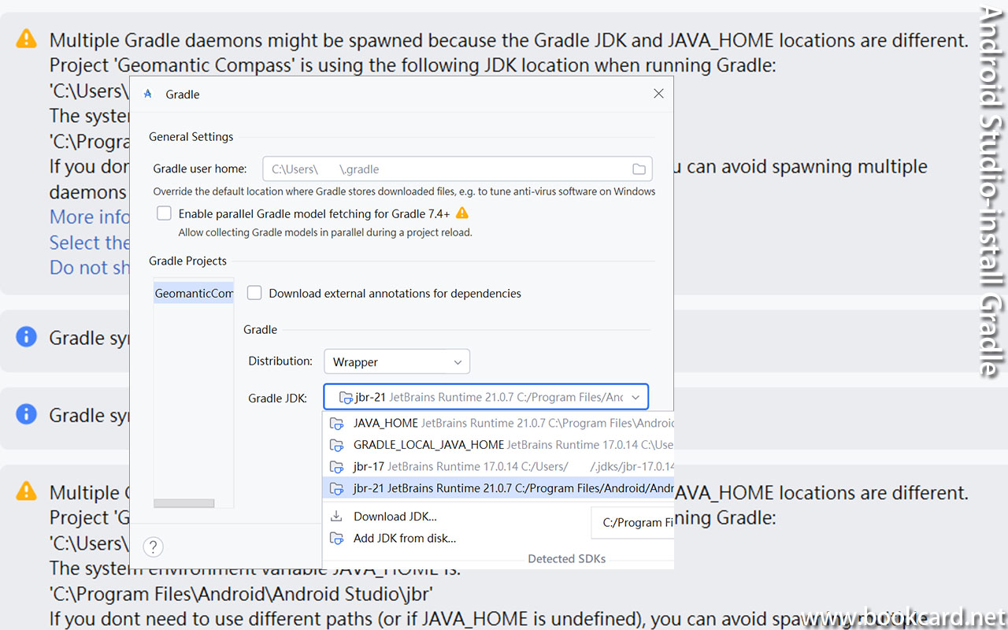
Task: Click the Add JDK from disk folder icon
Action: 336,539
